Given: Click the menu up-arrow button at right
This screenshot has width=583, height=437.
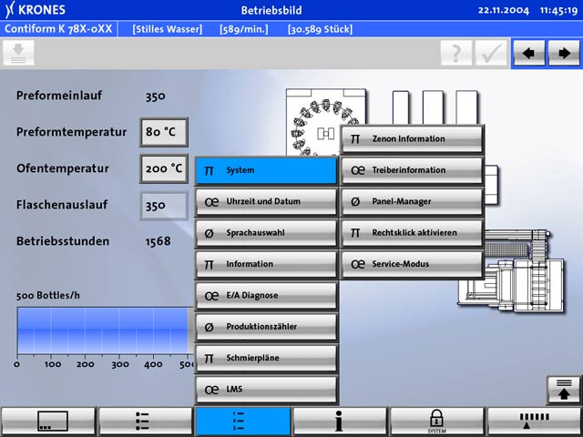Looking at the screenshot, I should click(x=563, y=390).
